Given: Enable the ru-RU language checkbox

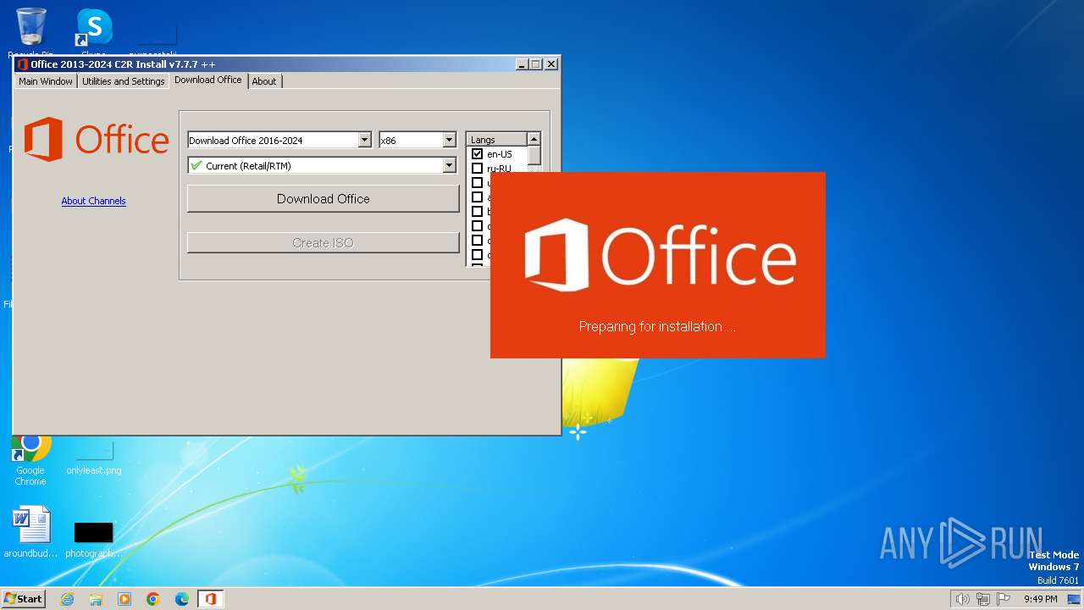Looking at the screenshot, I should [477, 169].
